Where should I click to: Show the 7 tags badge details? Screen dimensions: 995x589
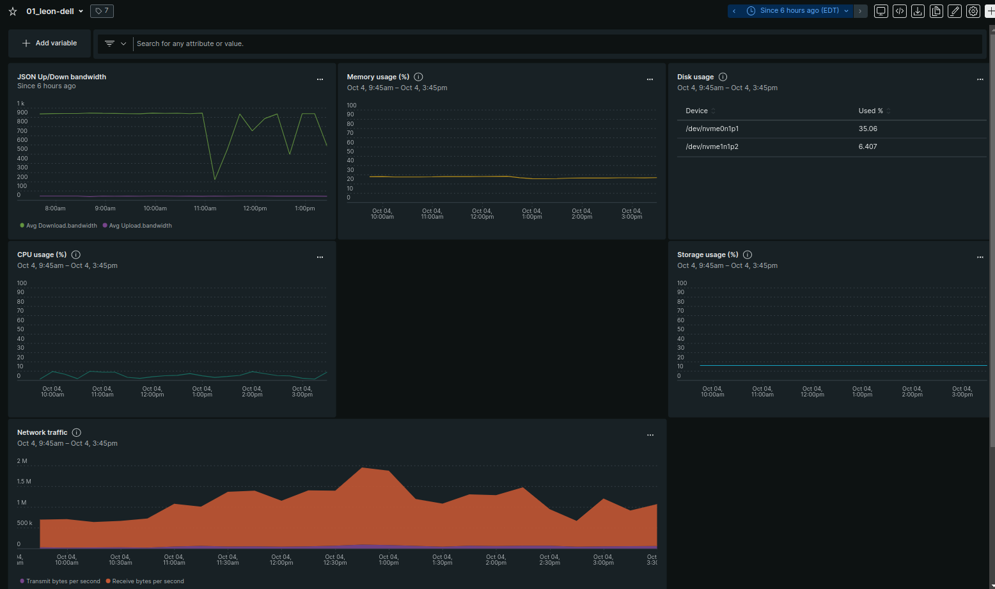point(102,11)
